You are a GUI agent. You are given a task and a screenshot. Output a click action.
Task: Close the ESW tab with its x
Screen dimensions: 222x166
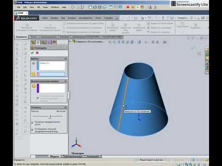point(26,13)
